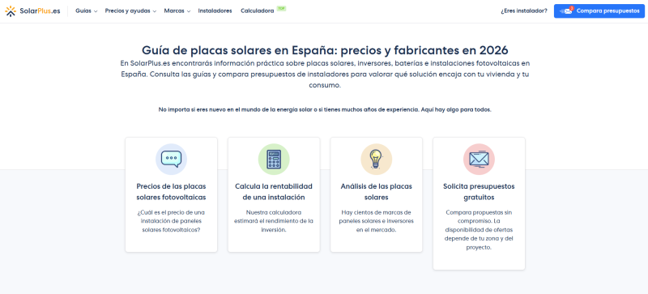Open the Marcas menu
The height and width of the screenshot is (294, 648).
click(x=177, y=11)
